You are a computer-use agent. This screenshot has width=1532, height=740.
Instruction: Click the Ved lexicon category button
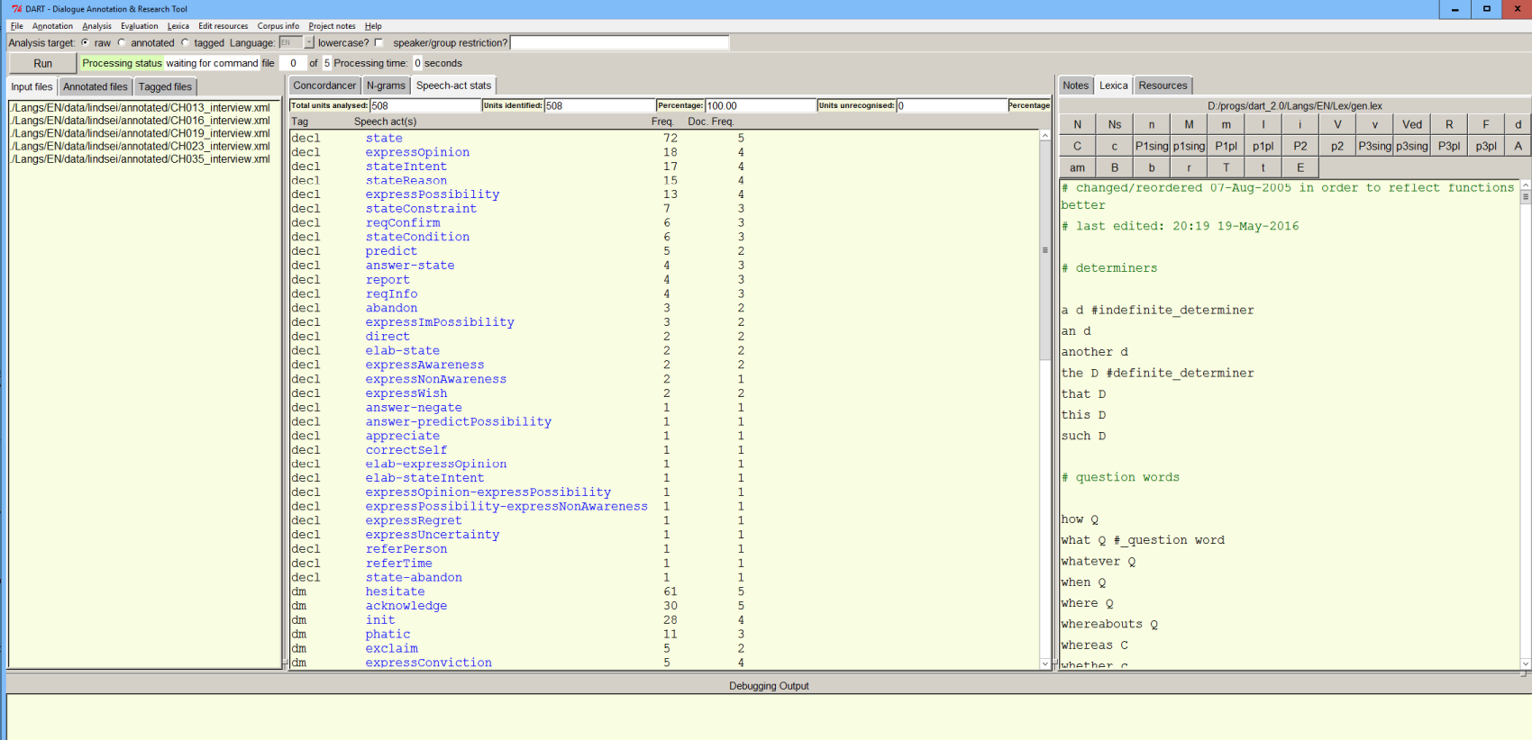(1411, 124)
